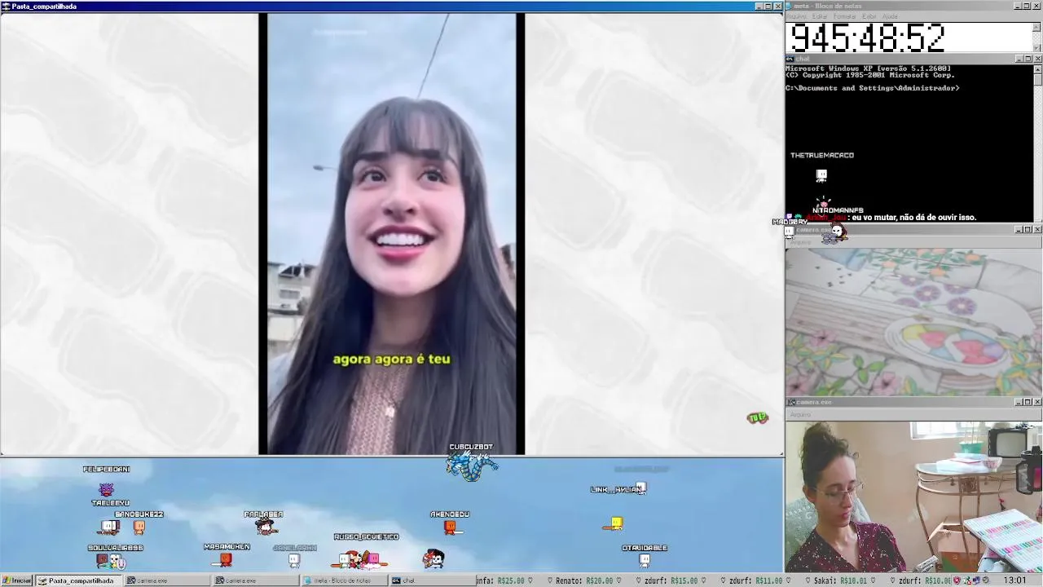Click the 'zdurf: R$11.00' donation ticker entry
1043x587 pixels.
click(755, 580)
